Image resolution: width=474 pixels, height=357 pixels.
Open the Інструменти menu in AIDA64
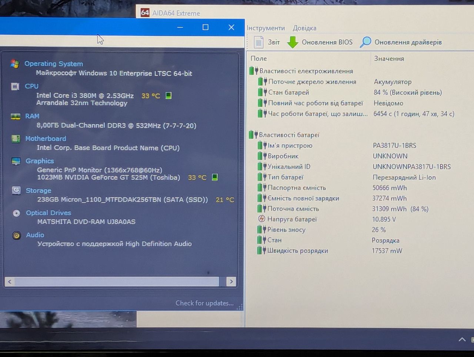(x=266, y=28)
